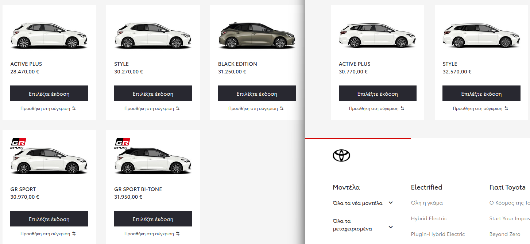The image size is (530, 244).
Task: Click compare arrows icon for wagon Active Plus 30.770,00 €
Action: pos(403,108)
